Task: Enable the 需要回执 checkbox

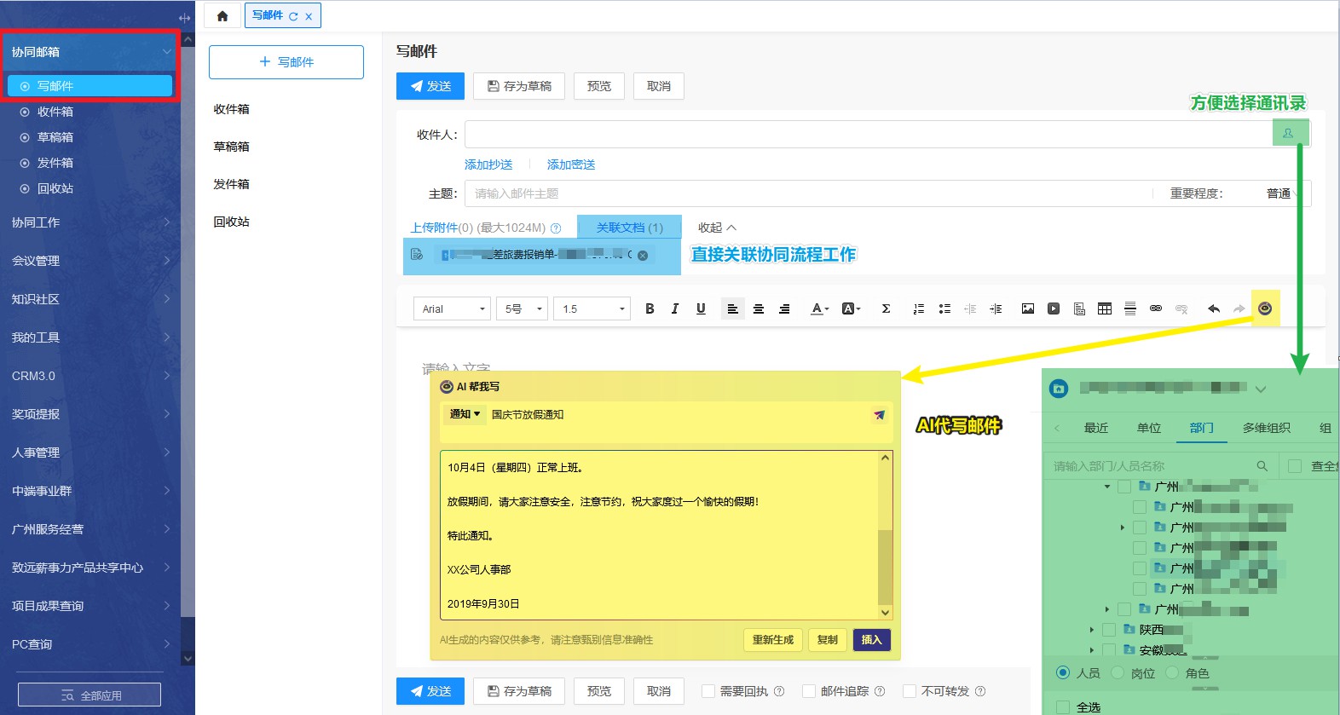Action: (x=708, y=691)
